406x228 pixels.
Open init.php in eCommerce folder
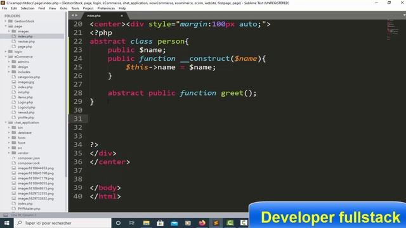pyautogui.click(x=23, y=92)
